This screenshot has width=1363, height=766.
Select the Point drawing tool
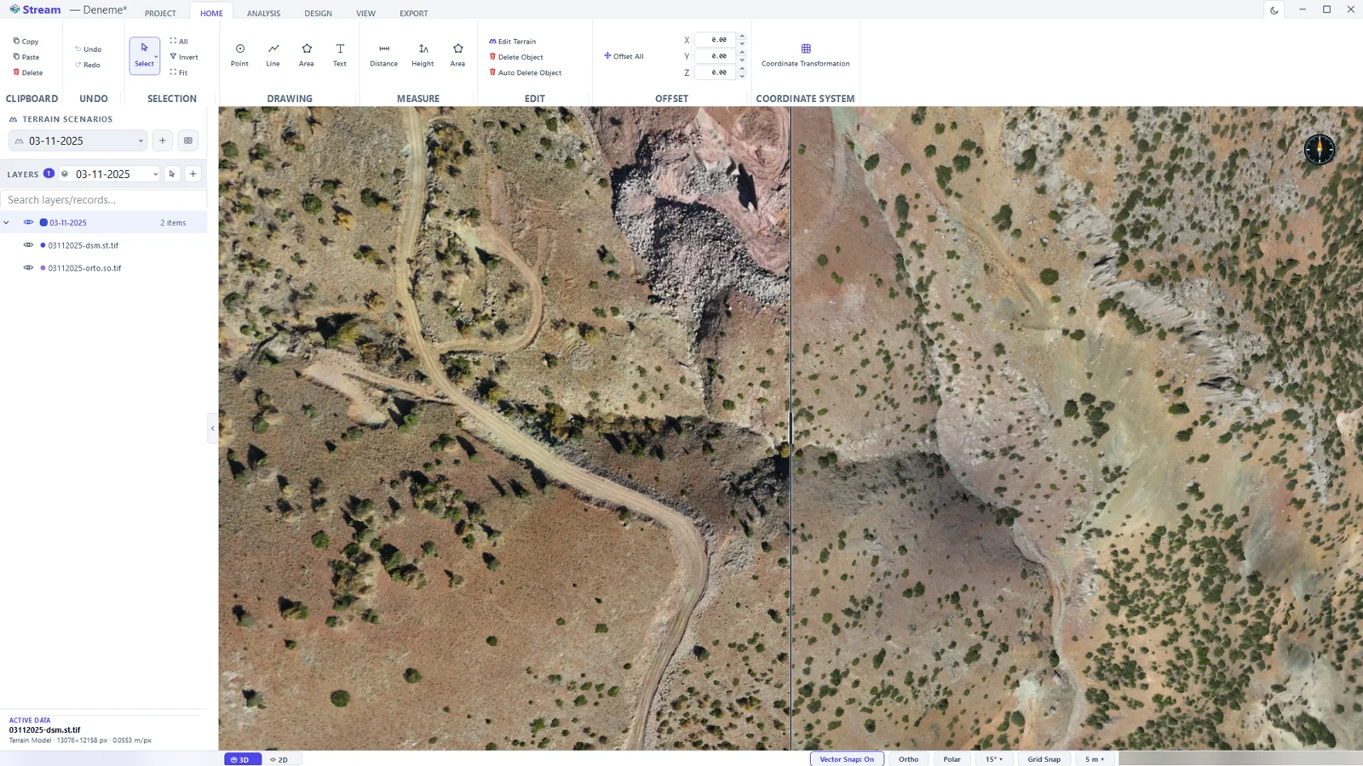click(x=239, y=55)
